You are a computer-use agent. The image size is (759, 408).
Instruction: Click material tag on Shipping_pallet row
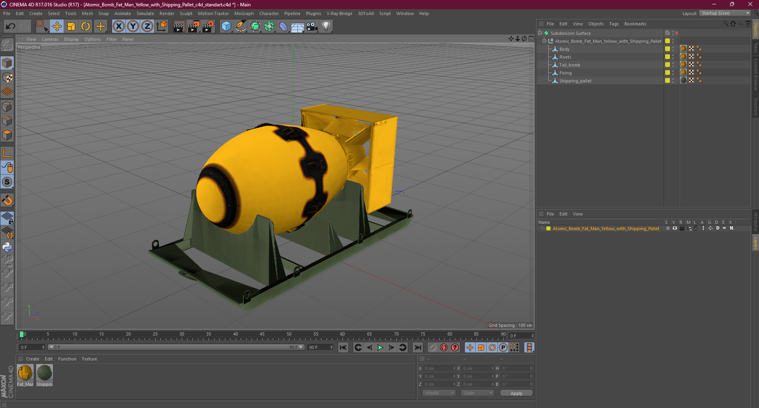pyautogui.click(x=683, y=80)
